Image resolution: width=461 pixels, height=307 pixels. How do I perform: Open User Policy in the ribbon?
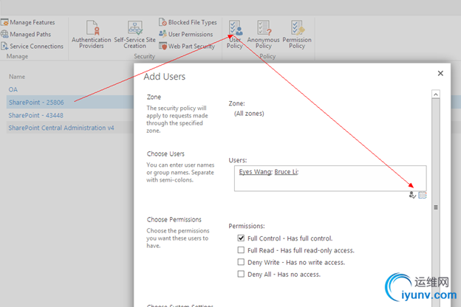235,35
